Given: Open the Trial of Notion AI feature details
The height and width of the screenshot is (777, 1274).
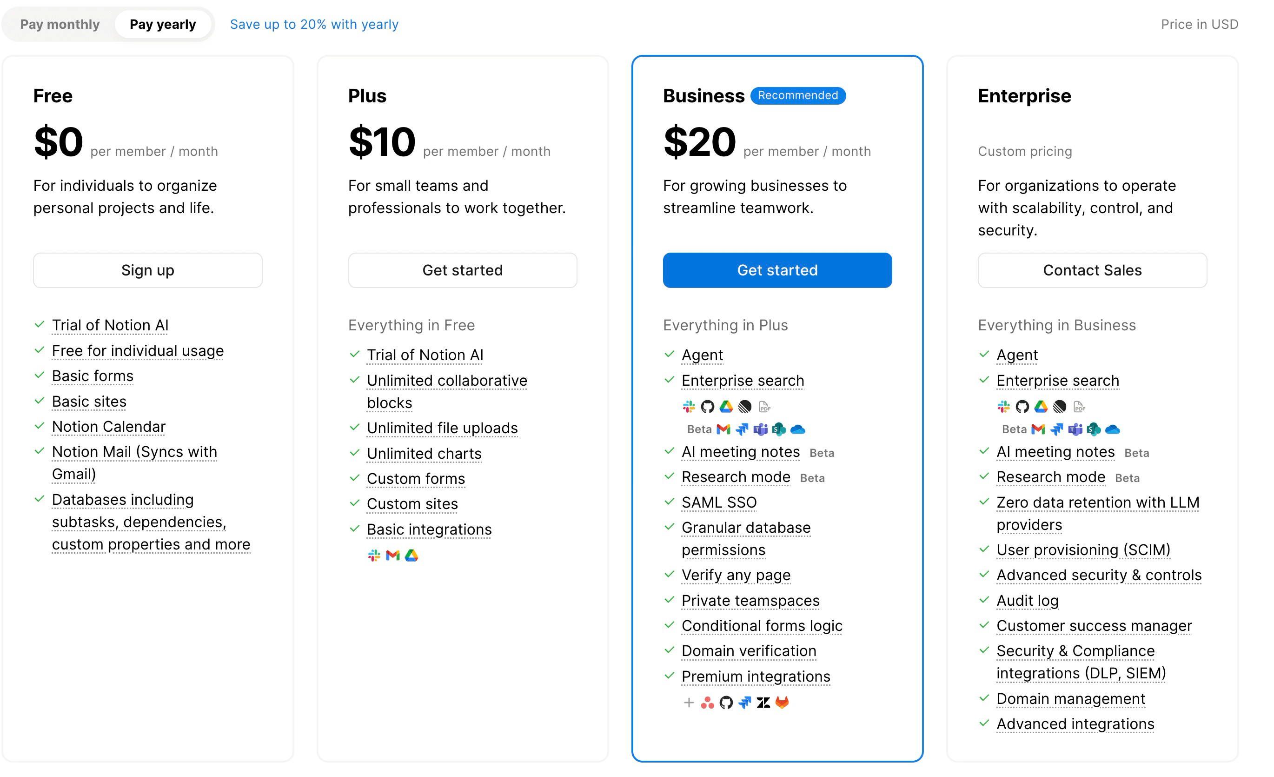Looking at the screenshot, I should click(110, 325).
